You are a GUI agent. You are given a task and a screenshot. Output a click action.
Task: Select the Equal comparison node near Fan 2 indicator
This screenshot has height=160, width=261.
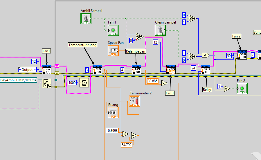coord(227,89)
